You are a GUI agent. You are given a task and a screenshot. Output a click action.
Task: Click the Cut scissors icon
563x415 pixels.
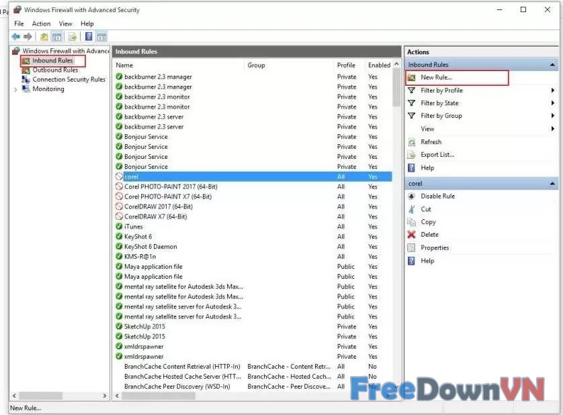point(412,209)
